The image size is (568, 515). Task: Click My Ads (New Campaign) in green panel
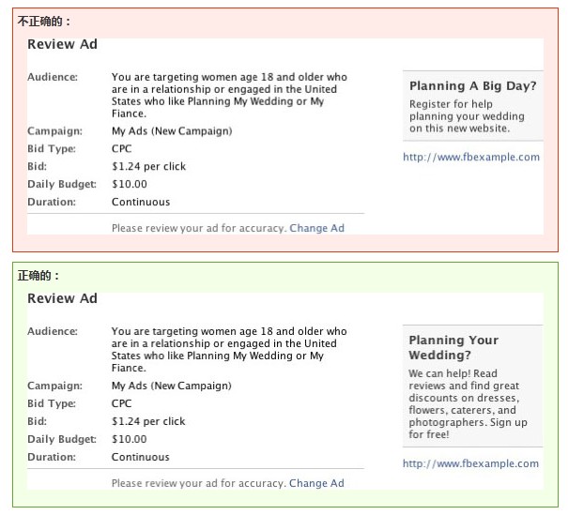click(x=171, y=386)
